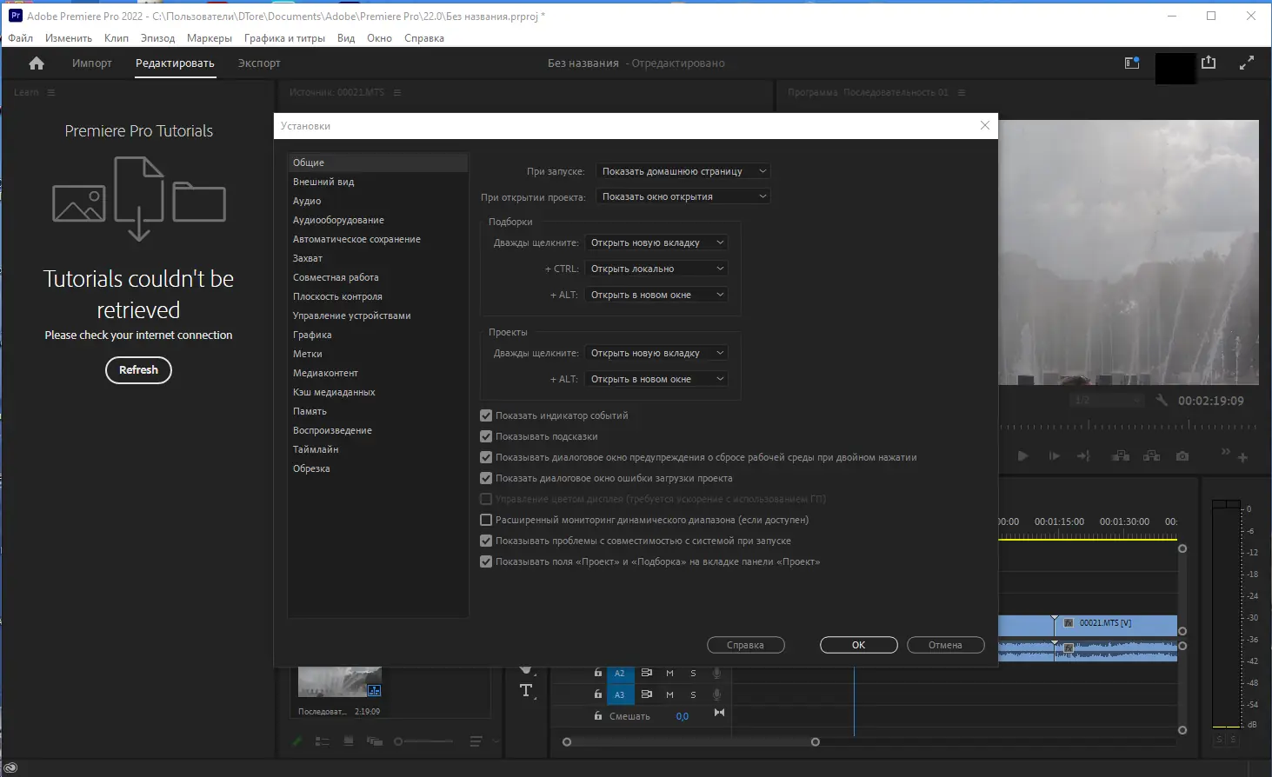
Task: Enable Расширенный мониторинг динамического диапазона
Action: (x=486, y=520)
